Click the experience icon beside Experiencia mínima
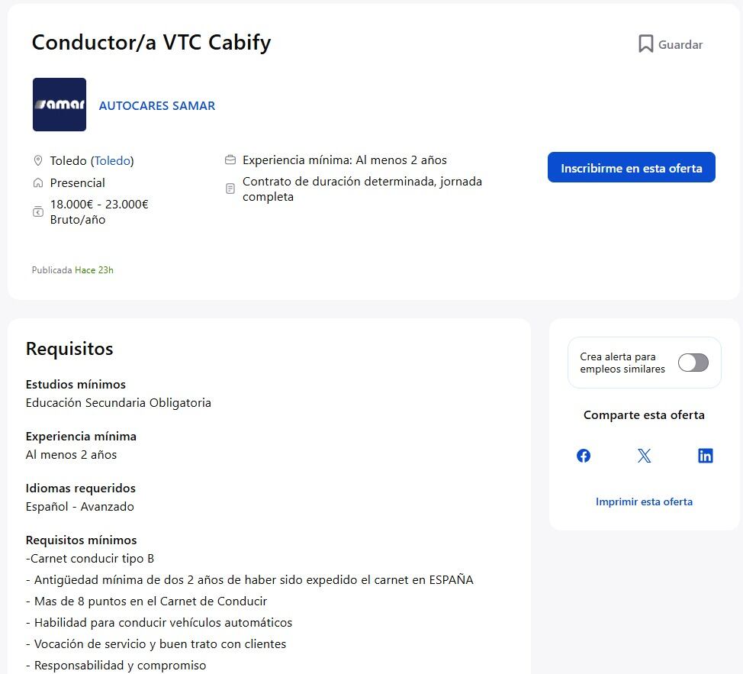Screen dimensions: 743x674 (230, 160)
